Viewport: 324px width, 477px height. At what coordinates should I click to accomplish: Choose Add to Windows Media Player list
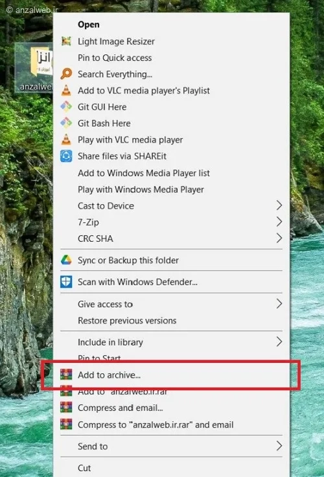[172, 173]
